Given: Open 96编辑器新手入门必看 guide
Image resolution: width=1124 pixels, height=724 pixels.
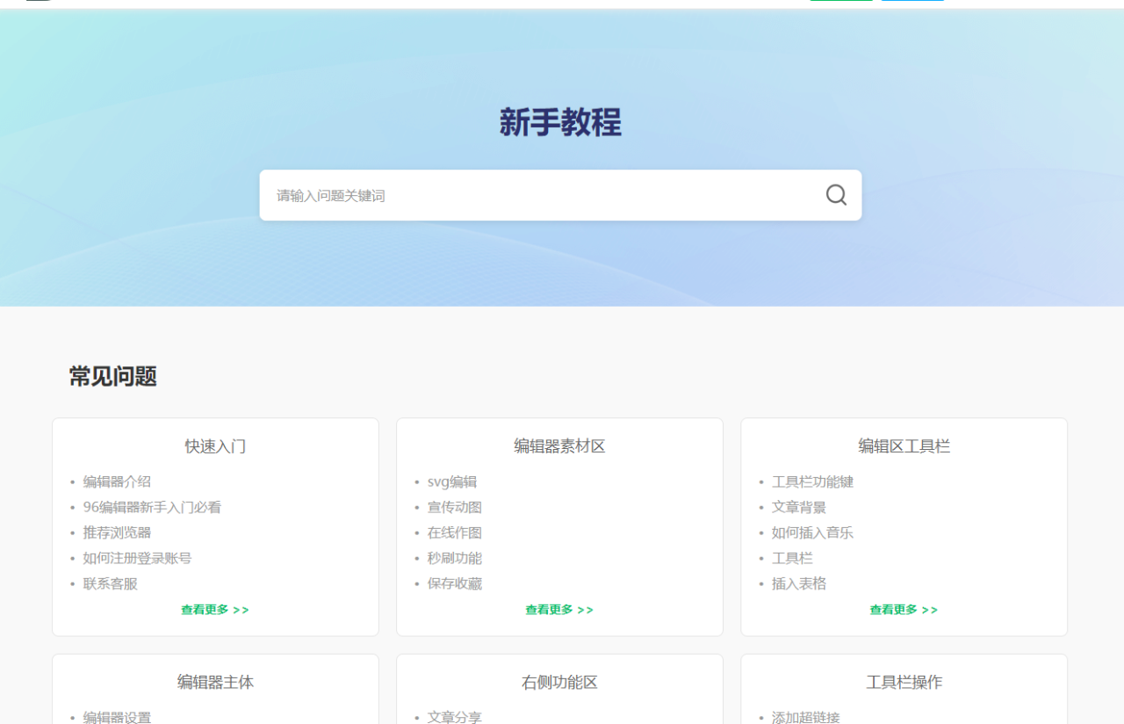Looking at the screenshot, I should [152, 507].
